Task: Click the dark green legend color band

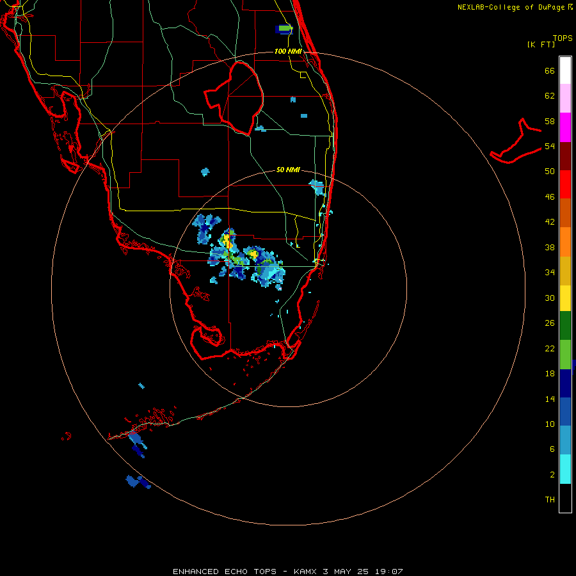Action: point(565,326)
